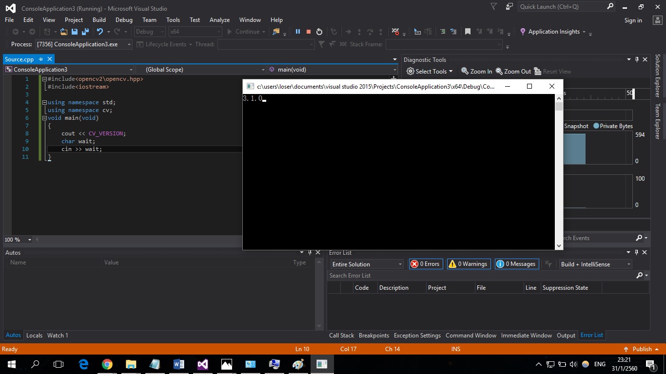The height and width of the screenshot is (374, 666).
Task: Toggle the 0 Warnings filter
Action: (468, 264)
